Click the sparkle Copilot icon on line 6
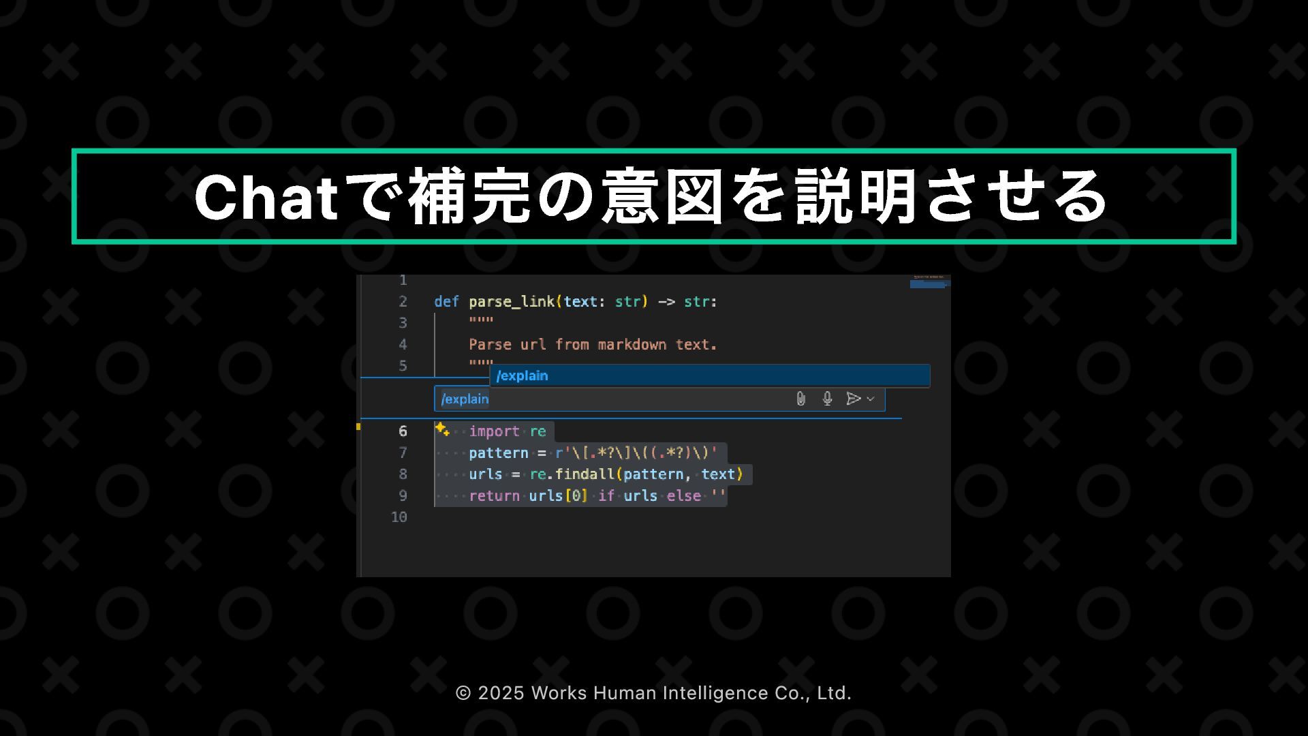 pyautogui.click(x=442, y=429)
